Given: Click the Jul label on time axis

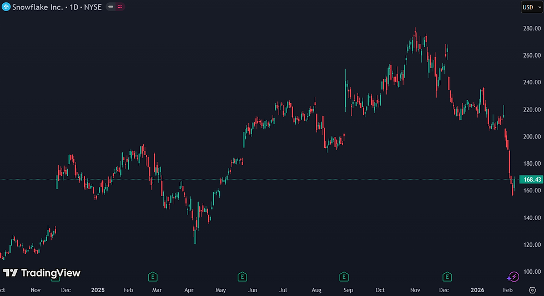Looking at the screenshot, I should click(283, 290).
